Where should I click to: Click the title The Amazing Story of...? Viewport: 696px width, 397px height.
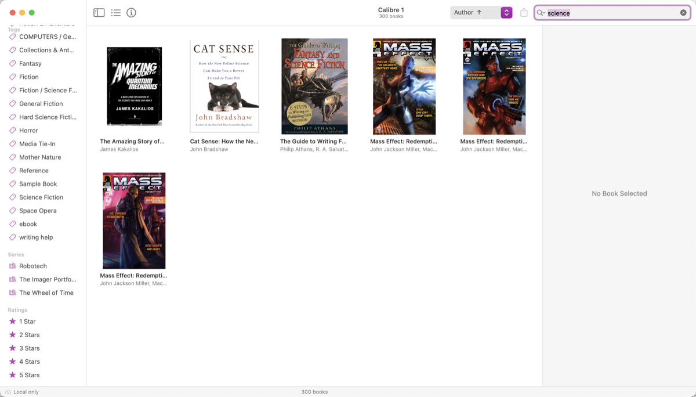pos(132,141)
